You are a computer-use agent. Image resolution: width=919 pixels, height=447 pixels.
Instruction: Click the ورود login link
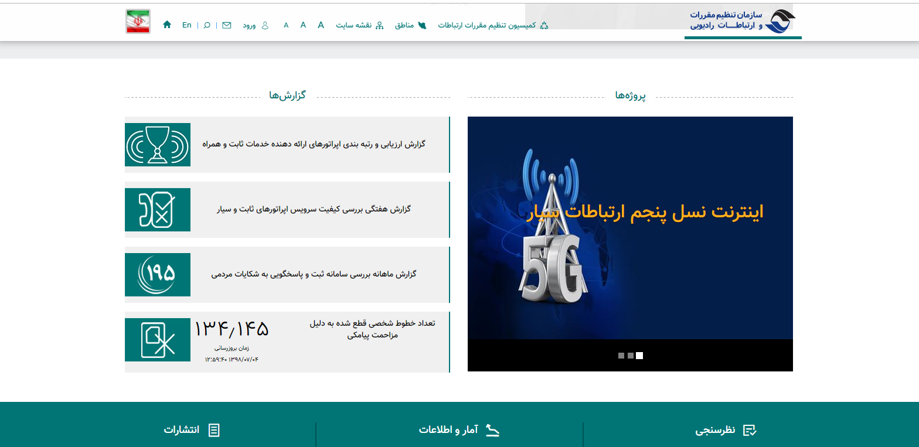click(x=249, y=25)
